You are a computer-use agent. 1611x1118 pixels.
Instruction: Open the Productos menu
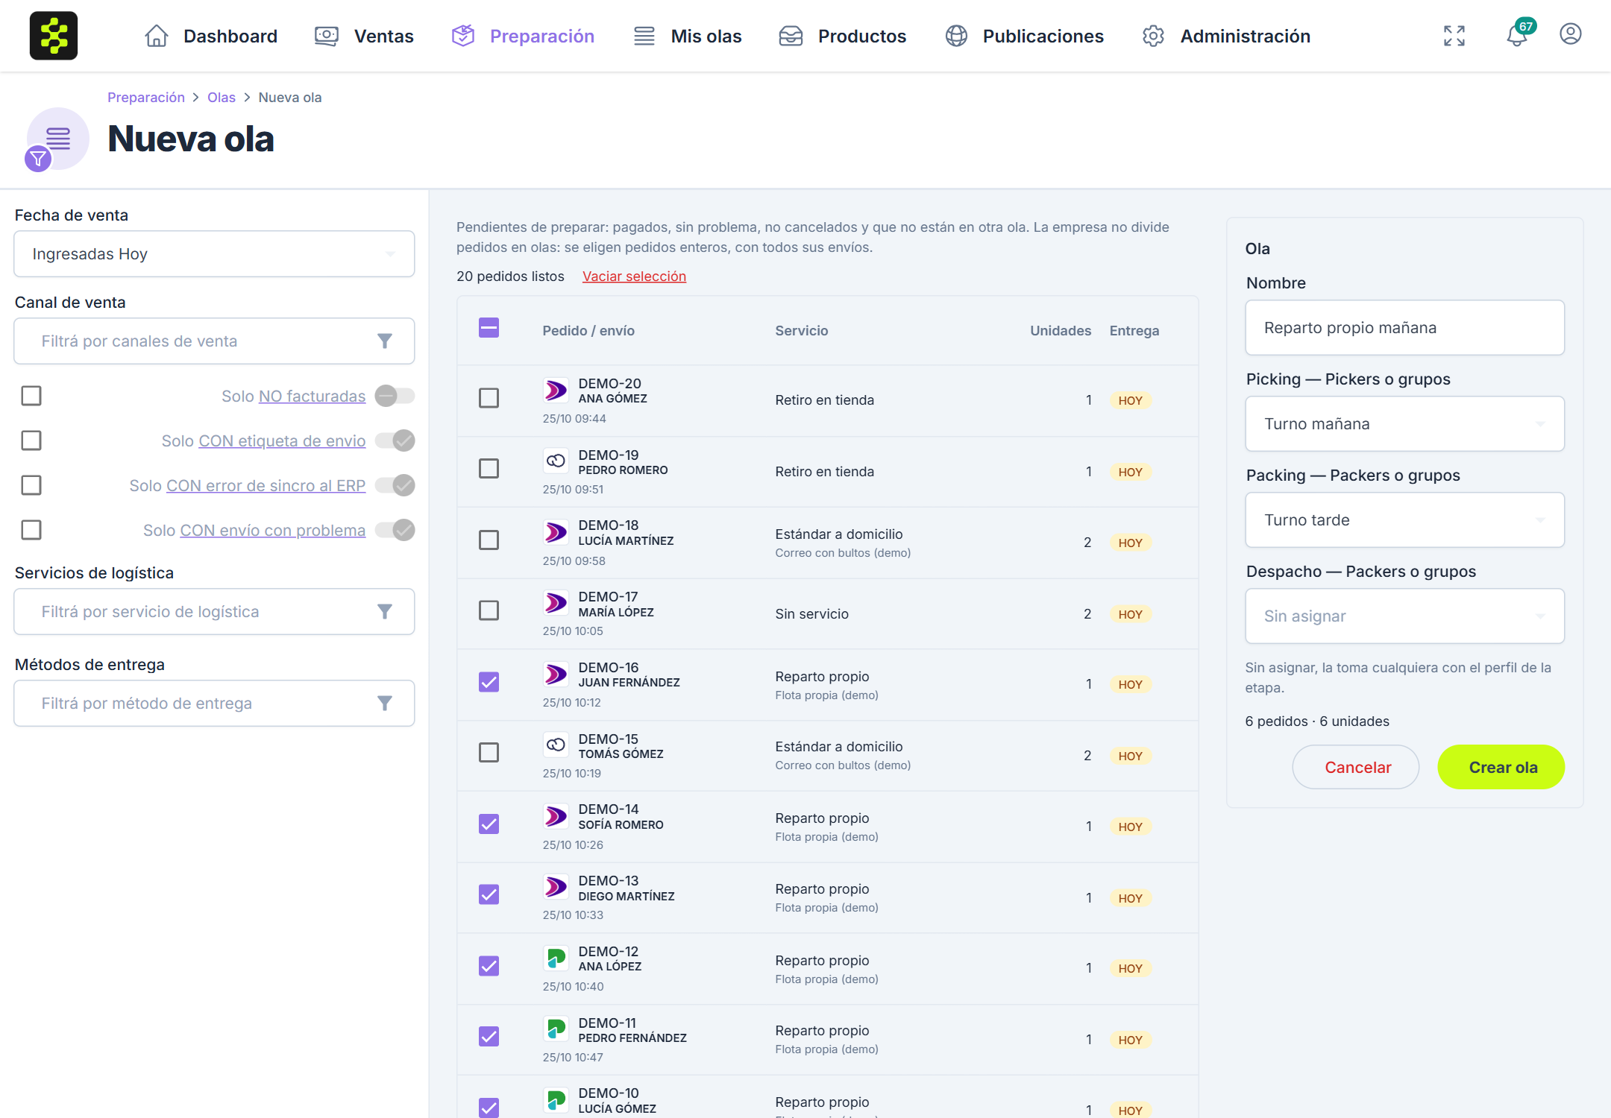coord(842,36)
